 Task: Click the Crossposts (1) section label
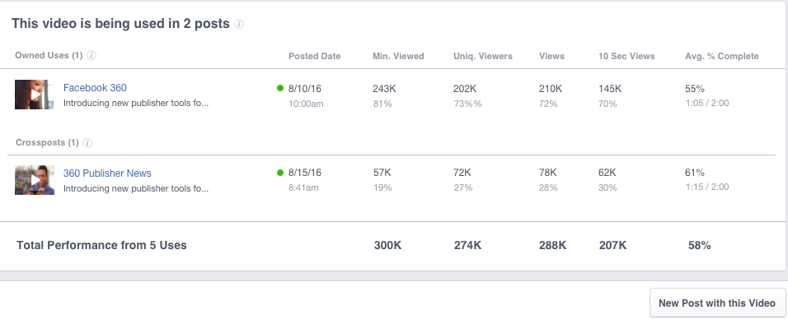pyautogui.click(x=47, y=142)
